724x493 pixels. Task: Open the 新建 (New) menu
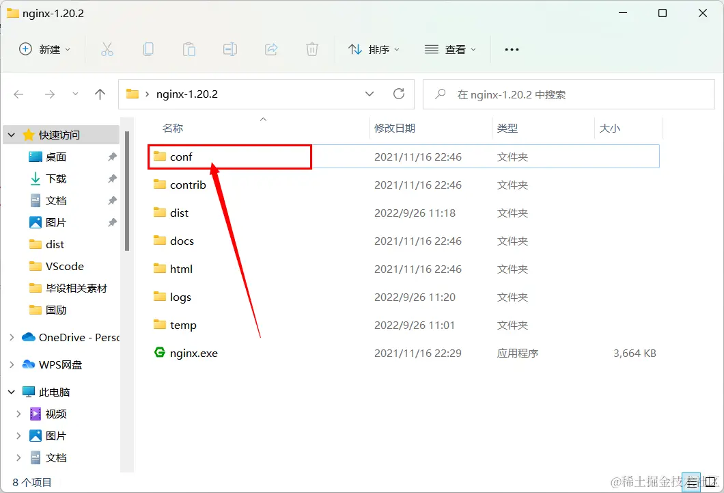(x=45, y=49)
